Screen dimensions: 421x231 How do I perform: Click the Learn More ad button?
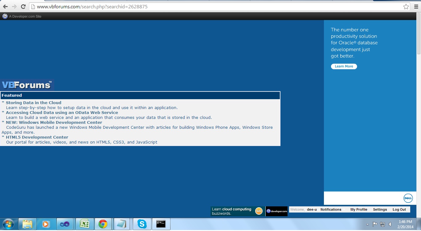pyautogui.click(x=344, y=66)
